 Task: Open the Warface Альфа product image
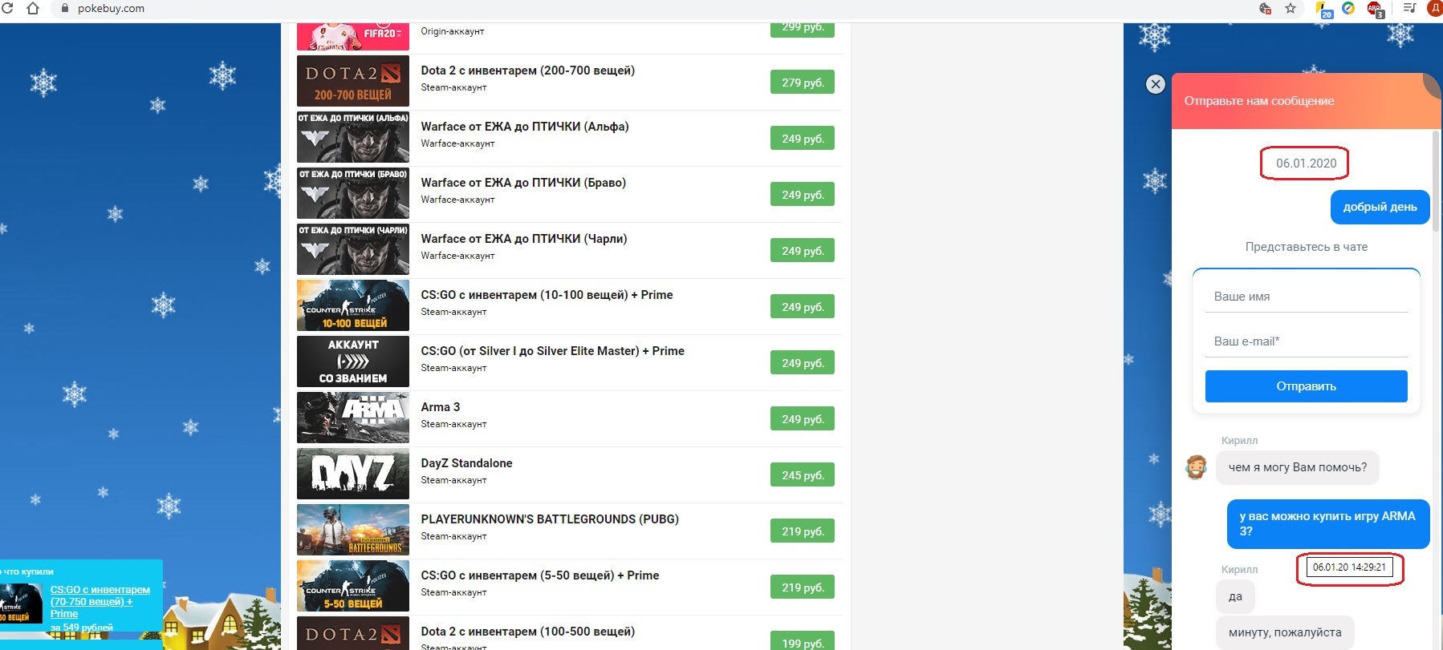[x=353, y=137]
